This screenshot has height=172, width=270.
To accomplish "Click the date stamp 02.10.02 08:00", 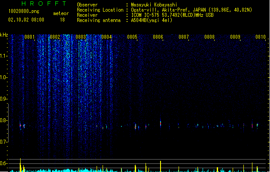I will pos(26,20).
